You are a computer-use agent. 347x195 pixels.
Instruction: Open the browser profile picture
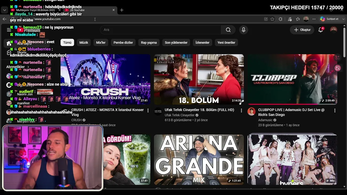pos(306,19)
